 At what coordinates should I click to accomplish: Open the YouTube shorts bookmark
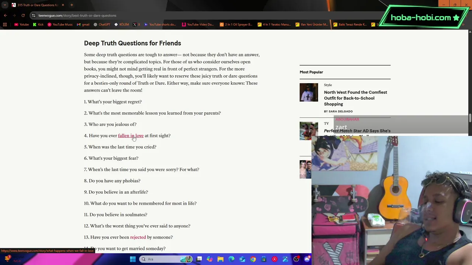pyautogui.click(x=160, y=25)
